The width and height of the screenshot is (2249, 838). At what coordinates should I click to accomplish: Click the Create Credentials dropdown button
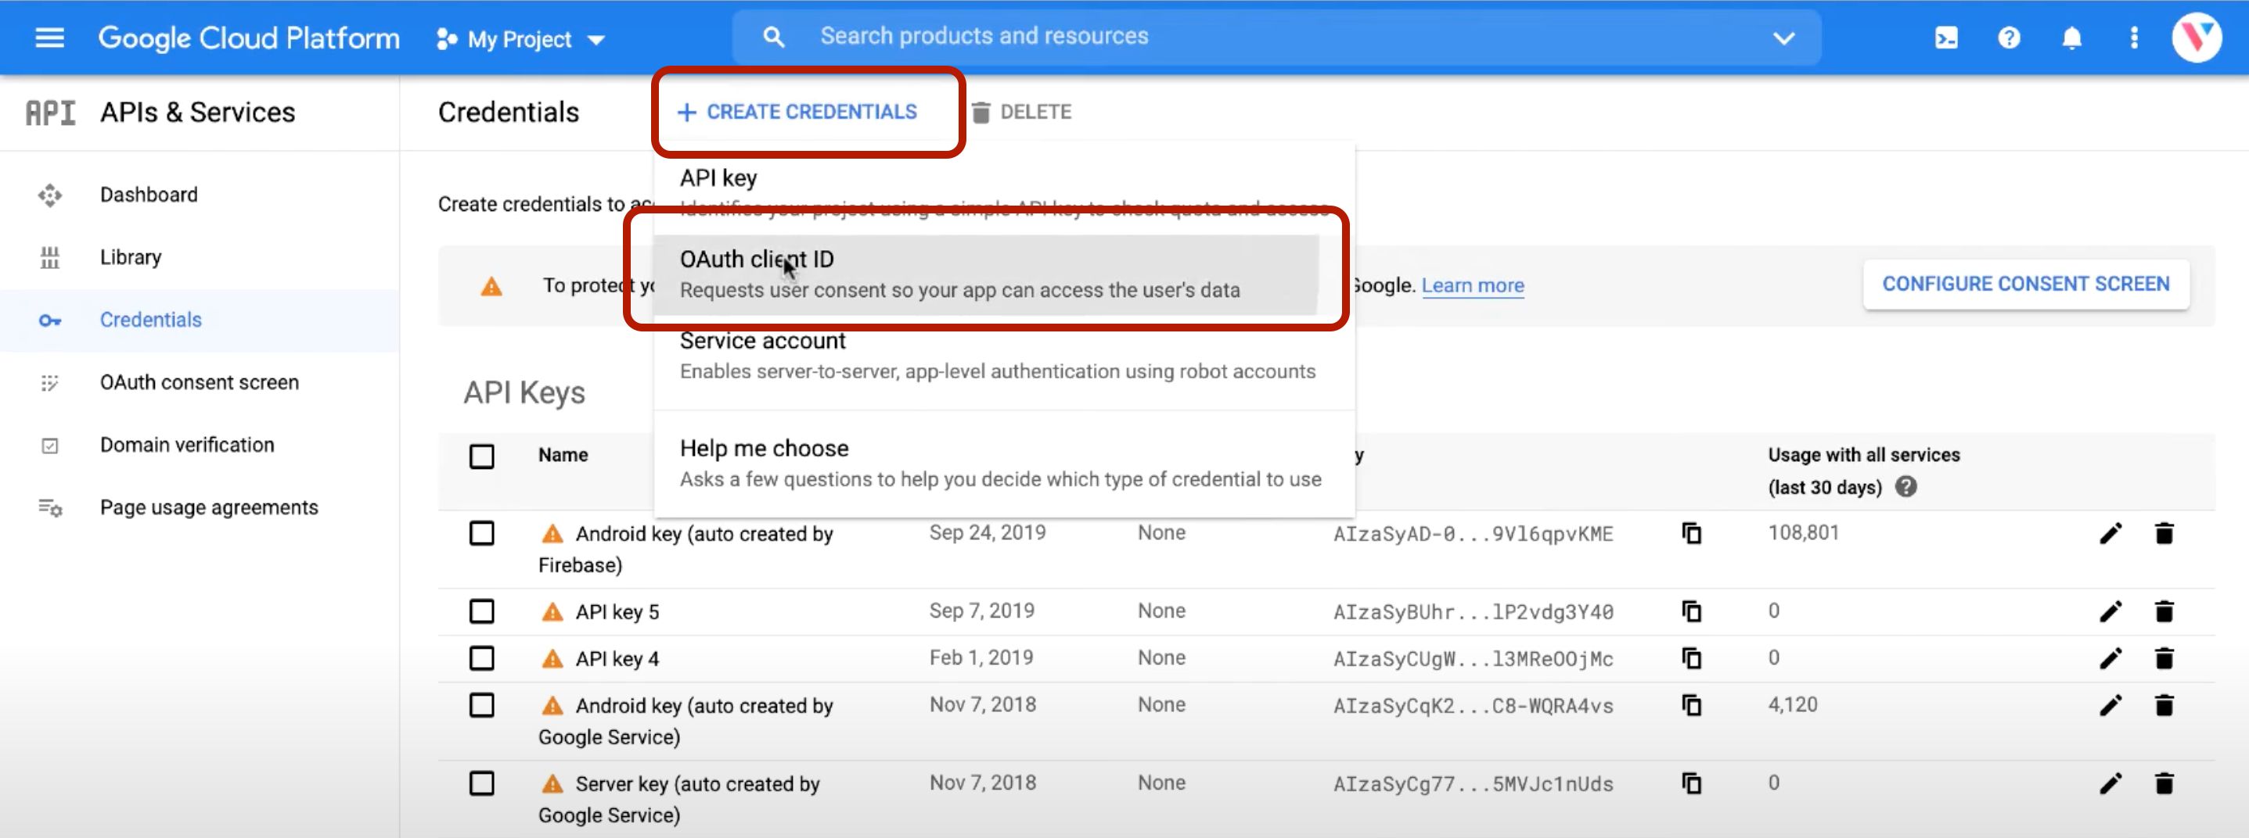tap(798, 112)
